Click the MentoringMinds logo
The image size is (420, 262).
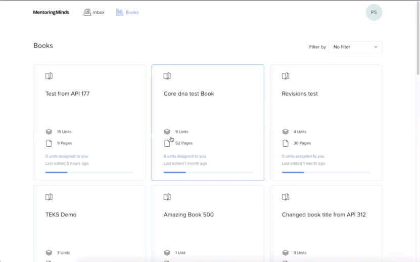(51, 12)
